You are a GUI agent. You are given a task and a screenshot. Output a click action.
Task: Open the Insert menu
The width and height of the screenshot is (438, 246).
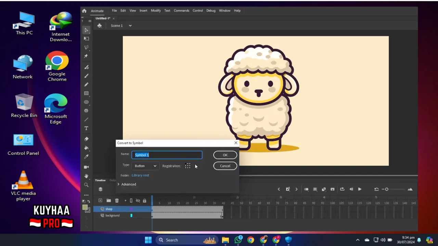(143, 11)
